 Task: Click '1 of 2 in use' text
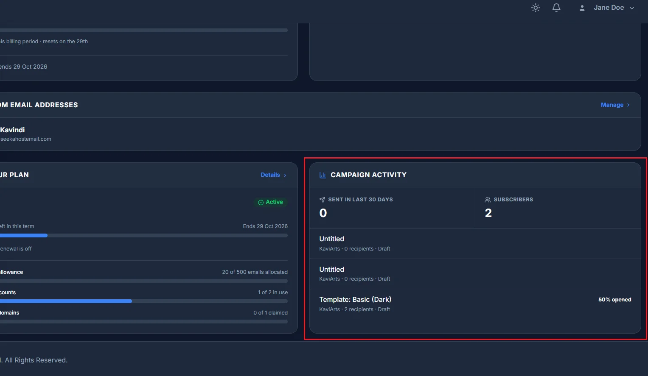point(273,292)
